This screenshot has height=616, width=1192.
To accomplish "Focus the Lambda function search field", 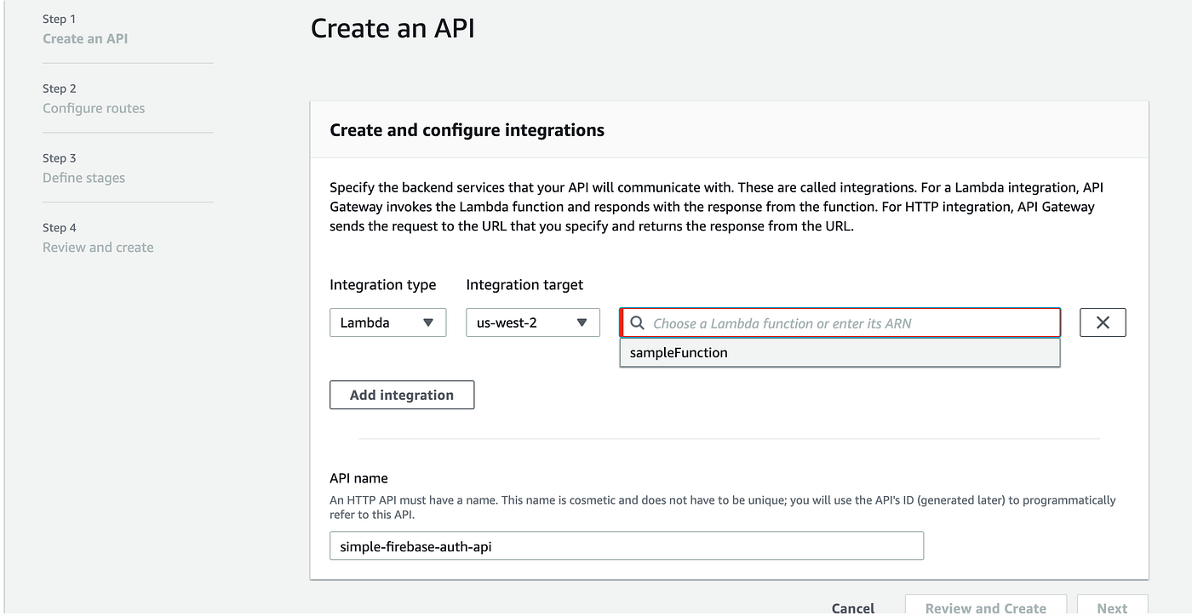I will click(x=840, y=322).
